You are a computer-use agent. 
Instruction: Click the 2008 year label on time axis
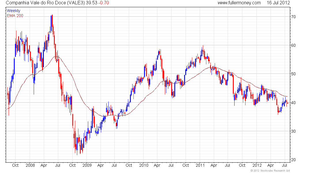coord(30,165)
